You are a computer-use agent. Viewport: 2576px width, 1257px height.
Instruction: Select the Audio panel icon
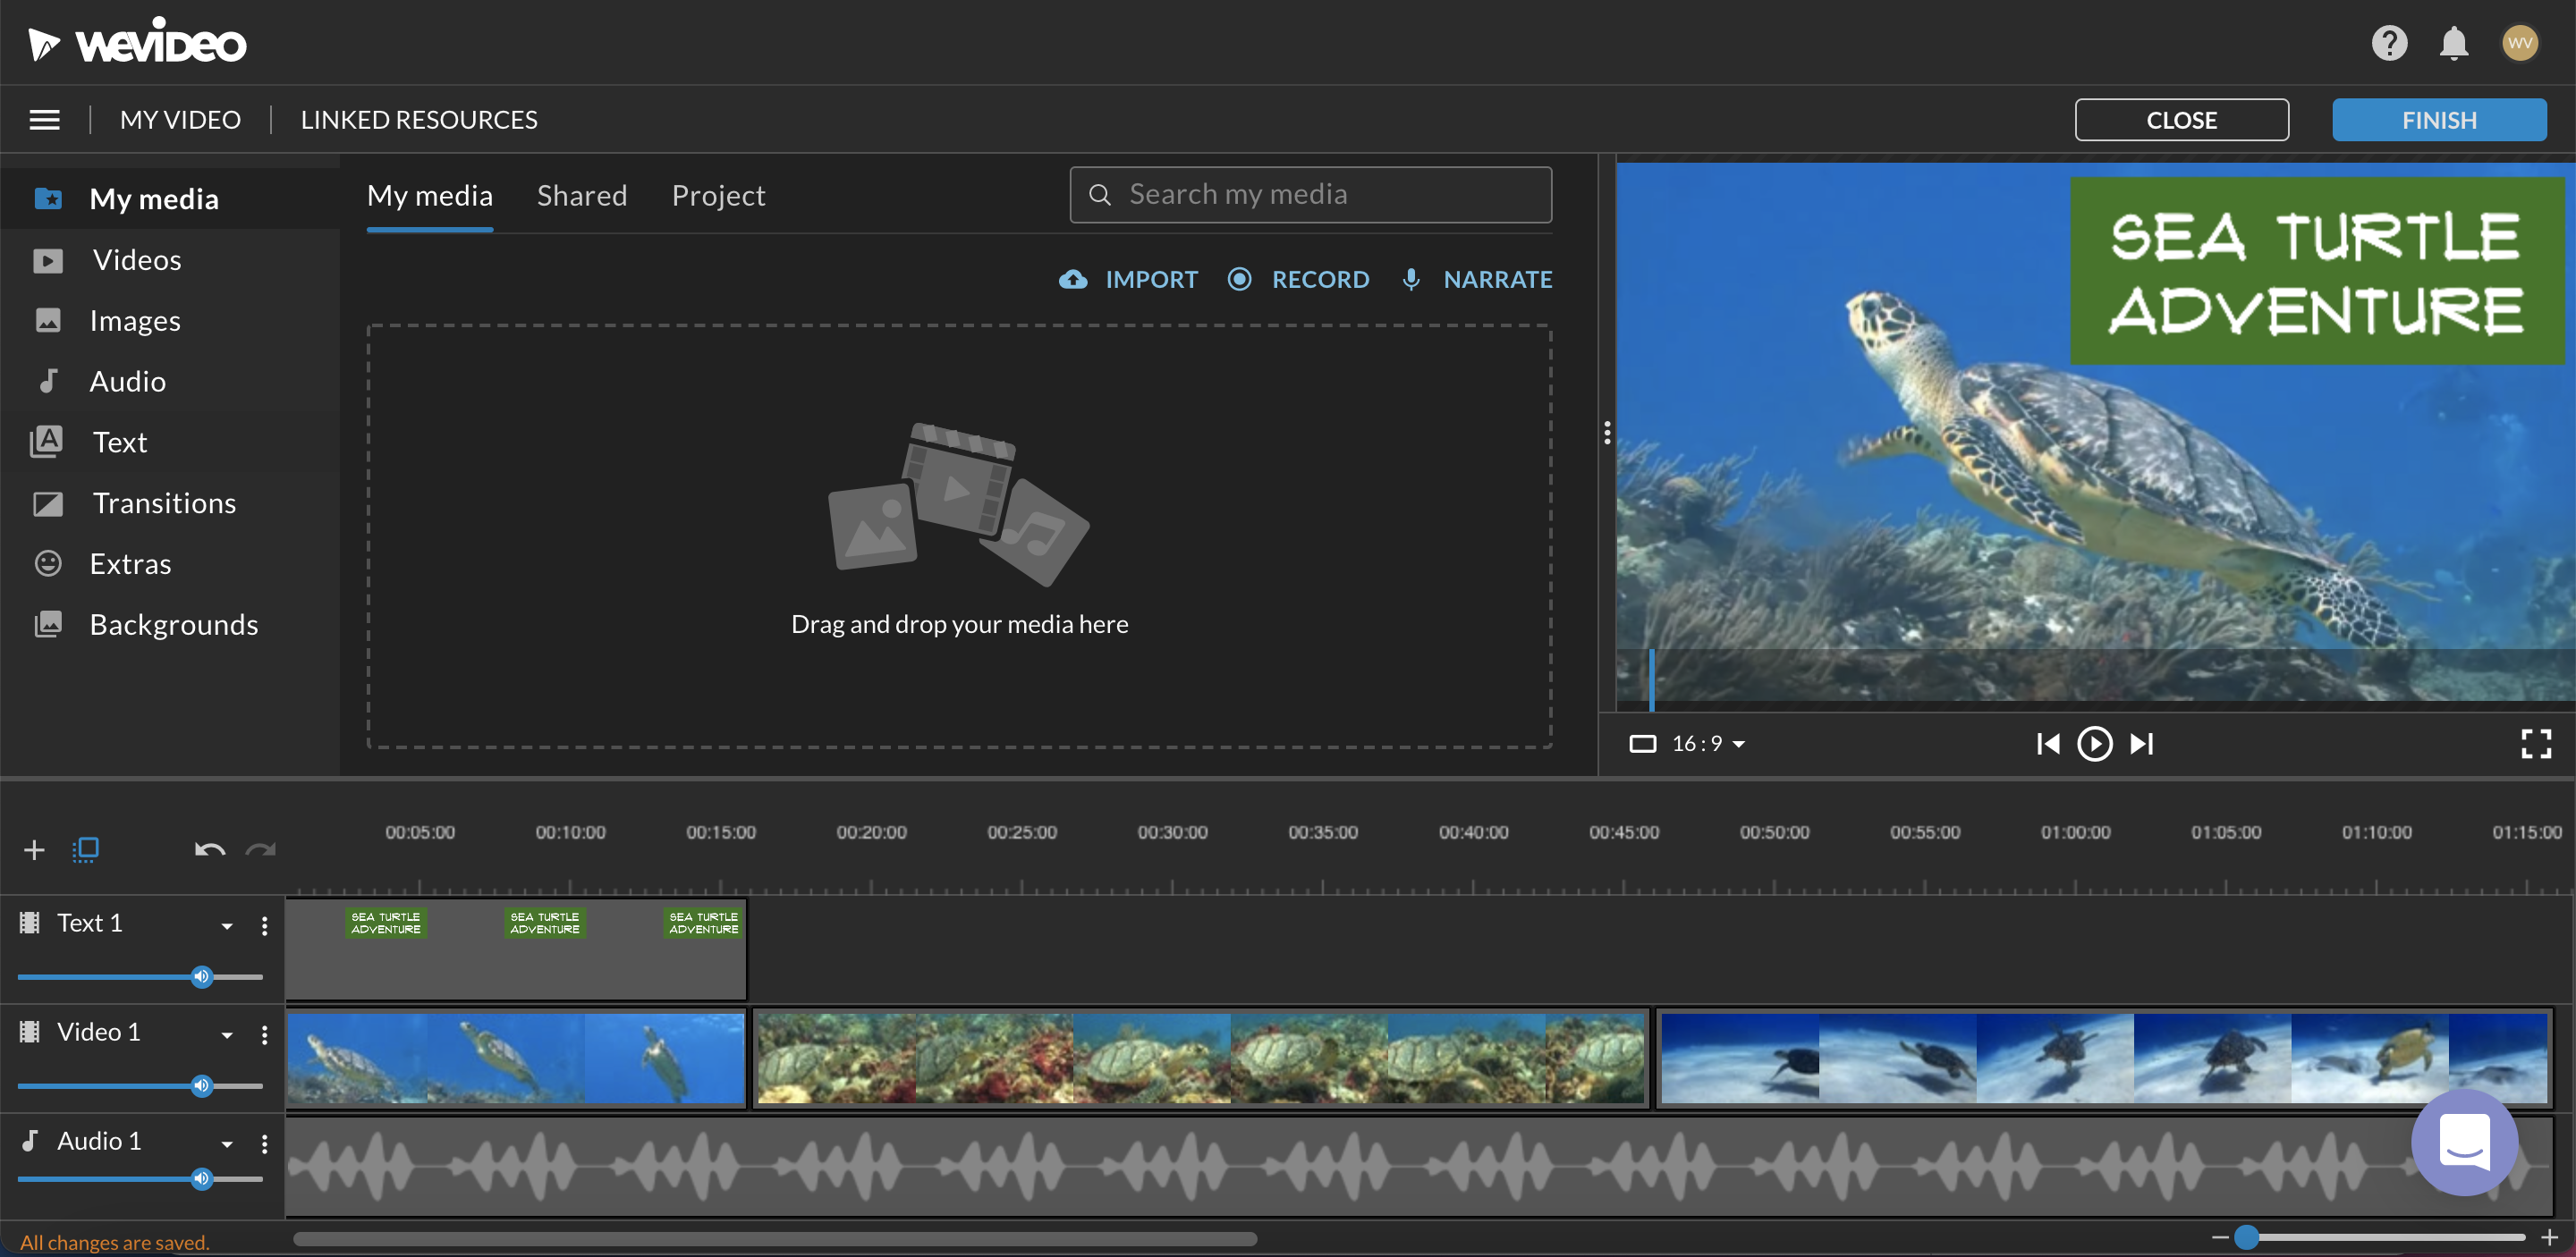46,380
